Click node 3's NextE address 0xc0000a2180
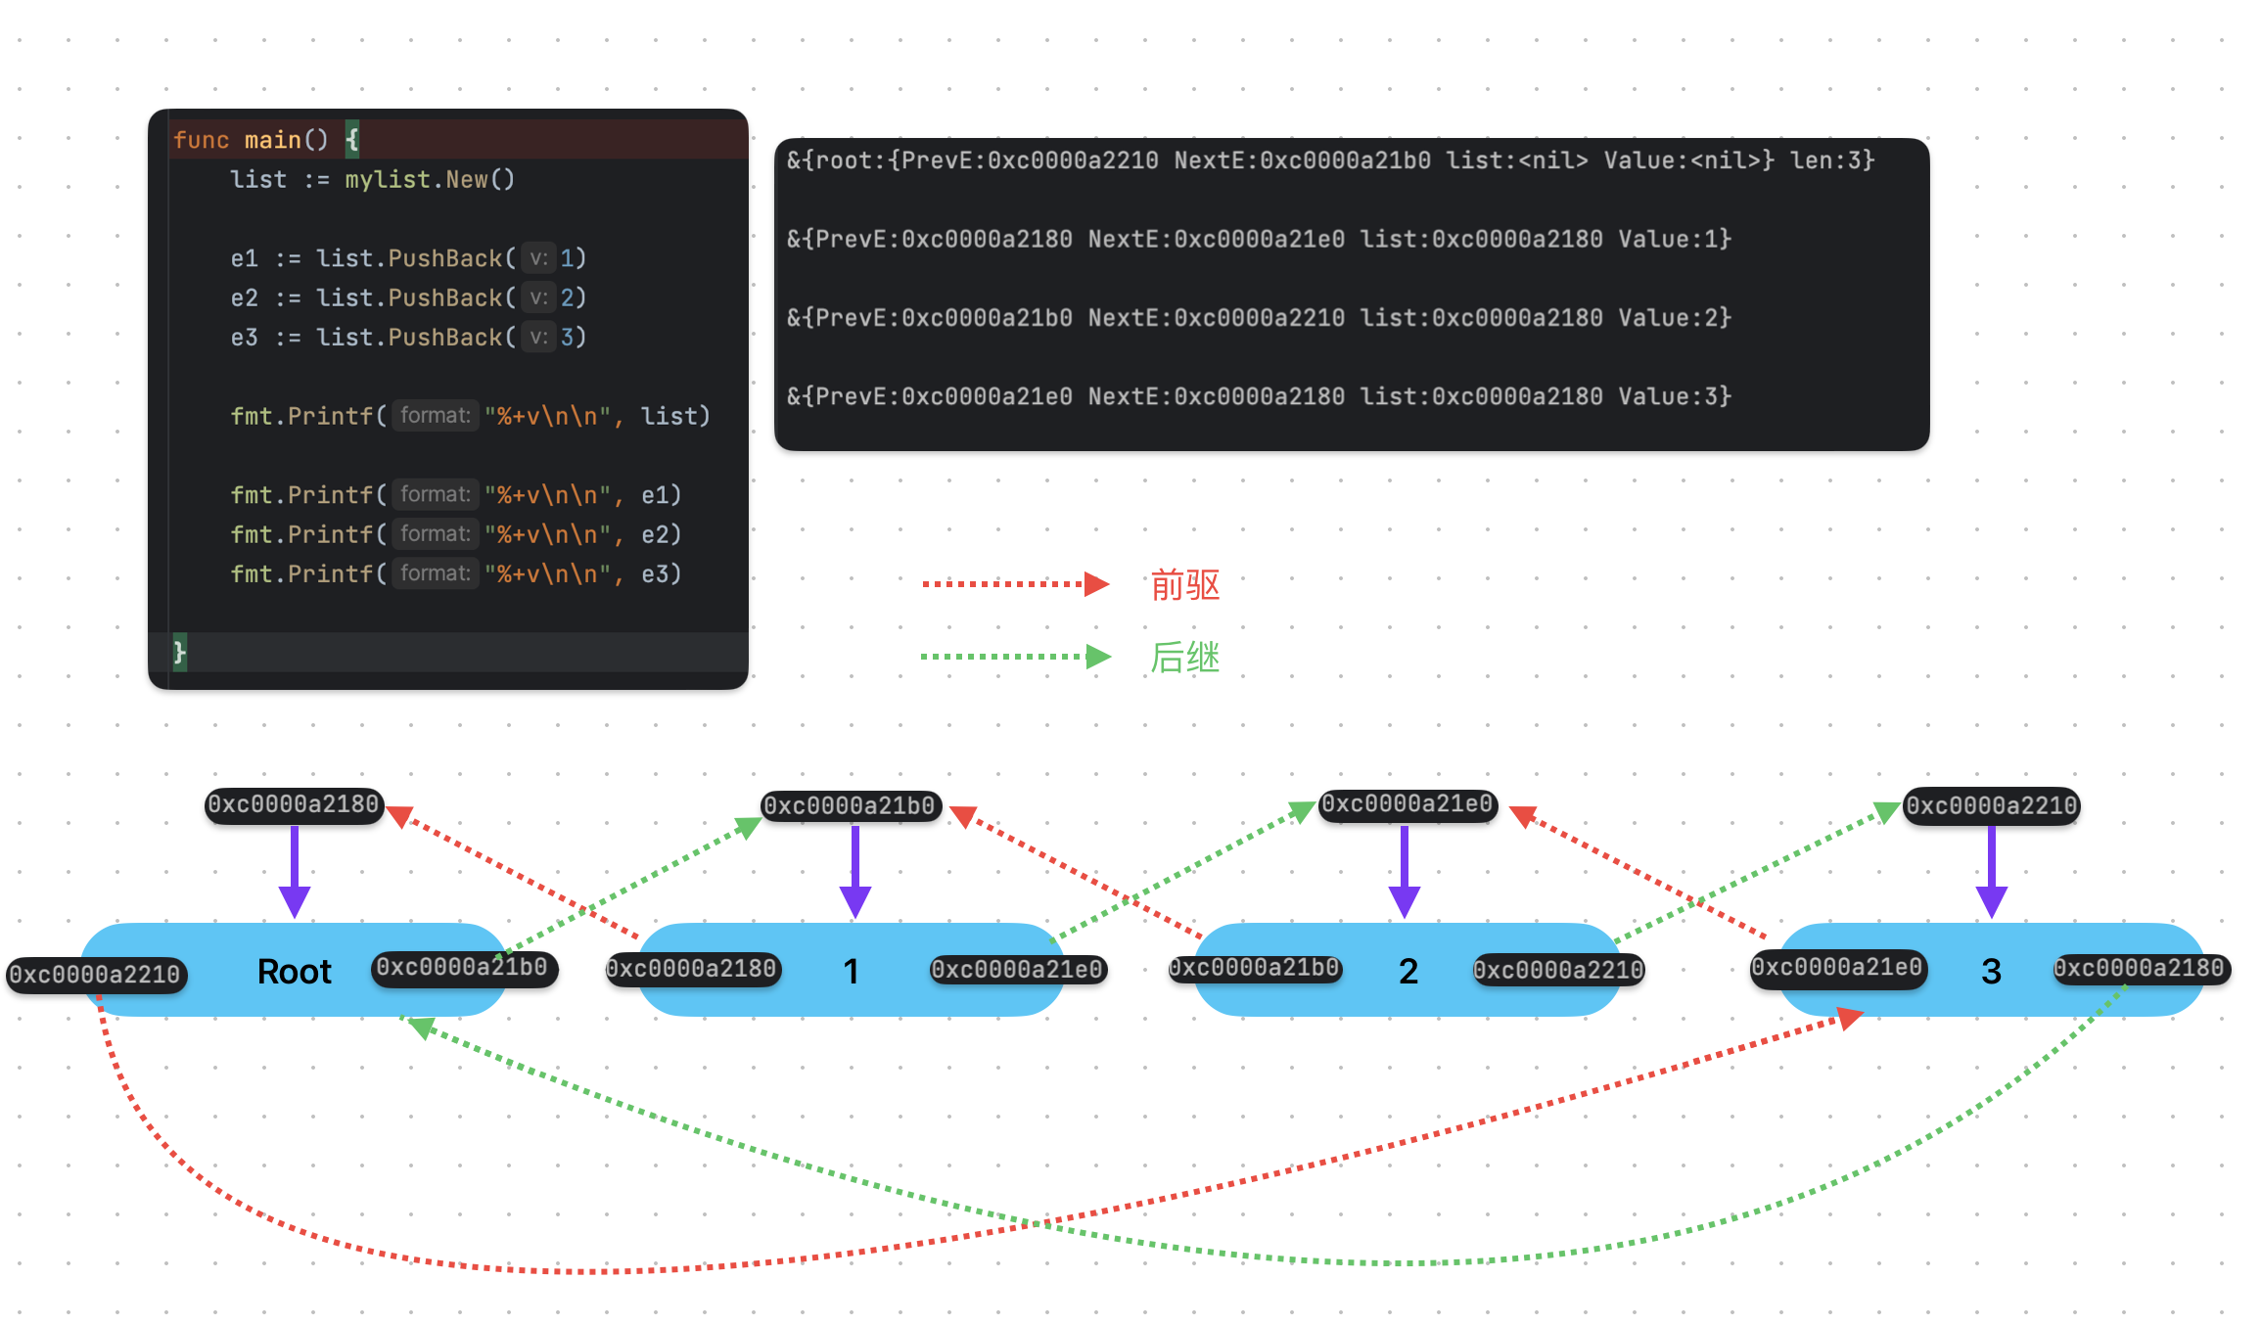Image resolution: width=2261 pixels, height=1325 pixels. [2141, 969]
